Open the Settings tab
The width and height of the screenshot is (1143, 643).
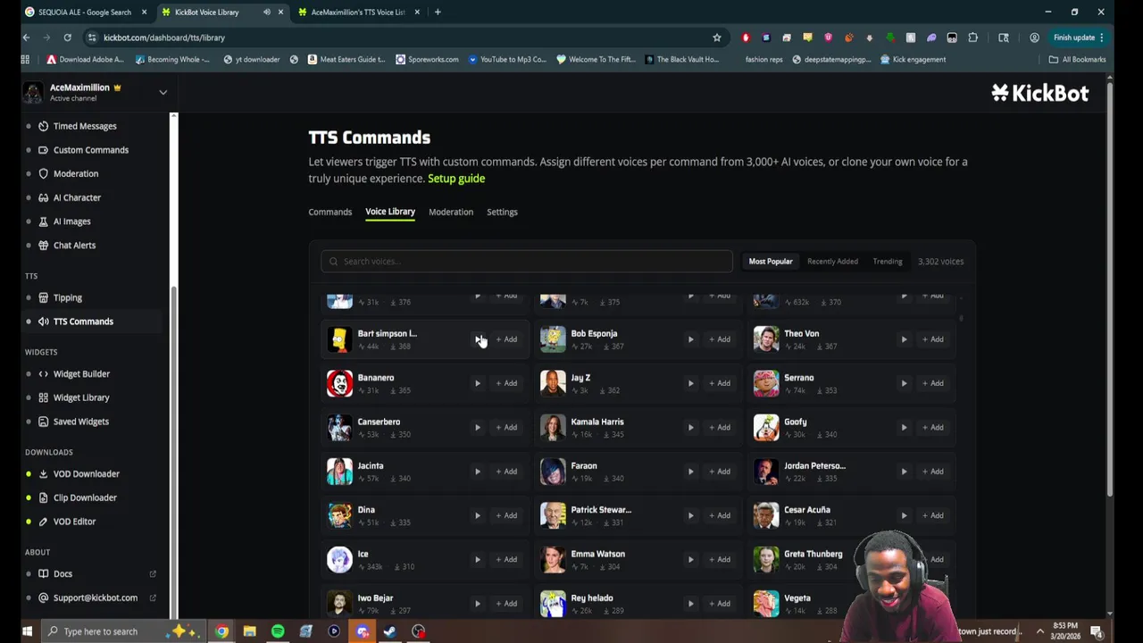click(502, 212)
